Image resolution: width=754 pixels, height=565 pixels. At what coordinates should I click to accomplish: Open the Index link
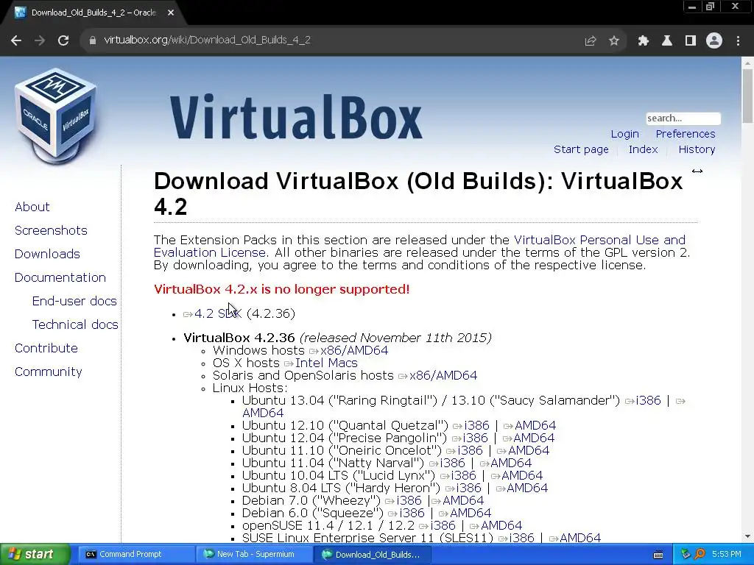coord(643,149)
